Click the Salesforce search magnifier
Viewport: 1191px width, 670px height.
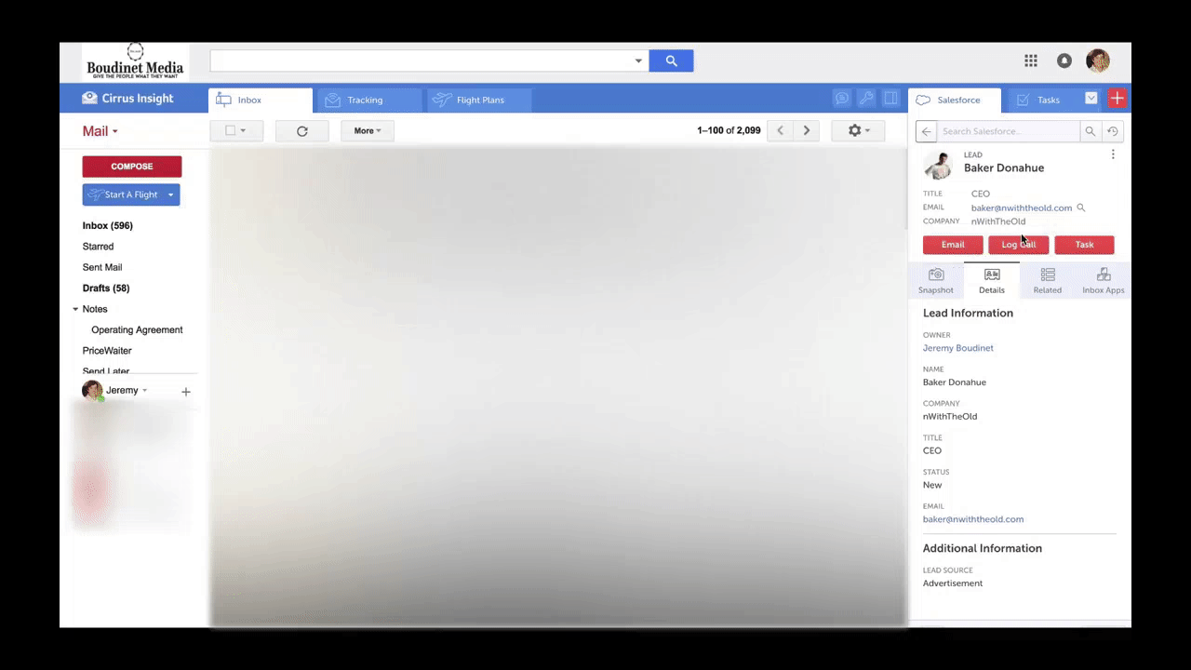click(1090, 131)
